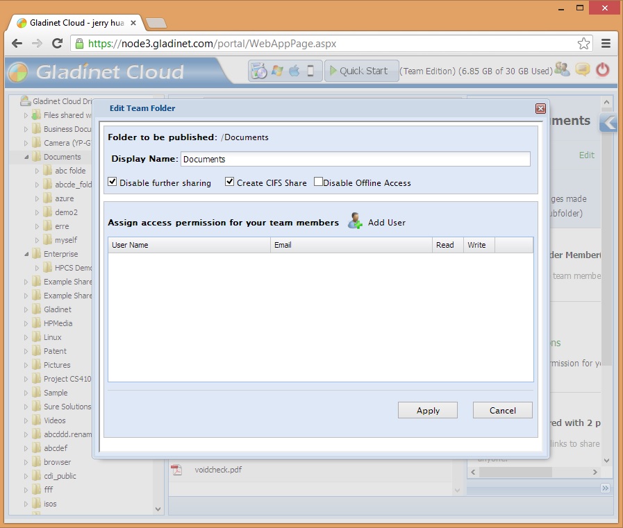Toggle the Create CIFS Share checkbox
The width and height of the screenshot is (623, 528).
click(230, 182)
